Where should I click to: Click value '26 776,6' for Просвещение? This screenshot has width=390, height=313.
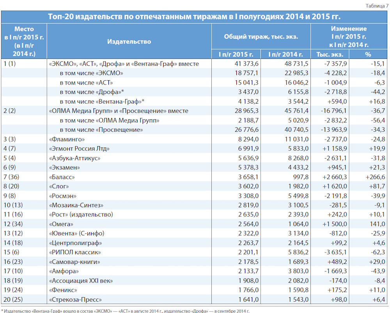point(246,130)
